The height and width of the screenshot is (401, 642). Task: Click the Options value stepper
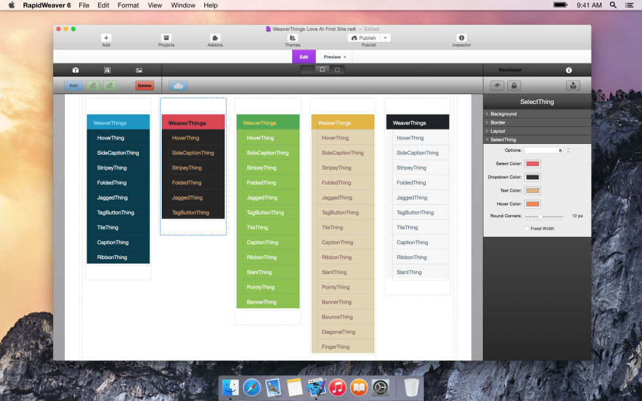tap(569, 150)
